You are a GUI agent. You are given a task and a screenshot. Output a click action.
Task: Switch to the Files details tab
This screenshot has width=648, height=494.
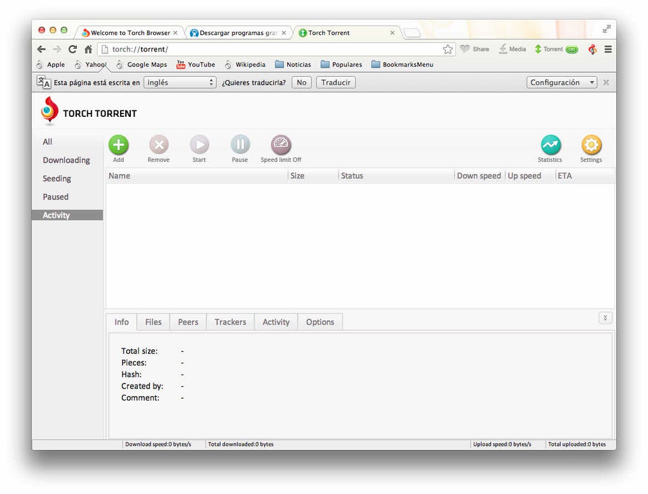[x=153, y=322]
